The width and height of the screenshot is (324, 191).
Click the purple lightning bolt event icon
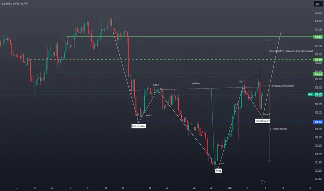point(262,182)
